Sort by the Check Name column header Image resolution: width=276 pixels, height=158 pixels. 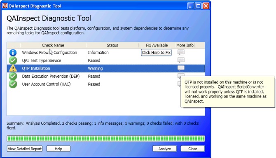point(53,45)
